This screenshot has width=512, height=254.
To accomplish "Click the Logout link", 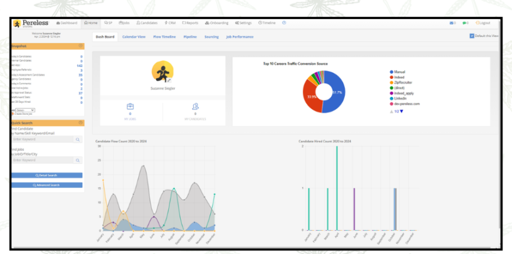I will 483,23.
